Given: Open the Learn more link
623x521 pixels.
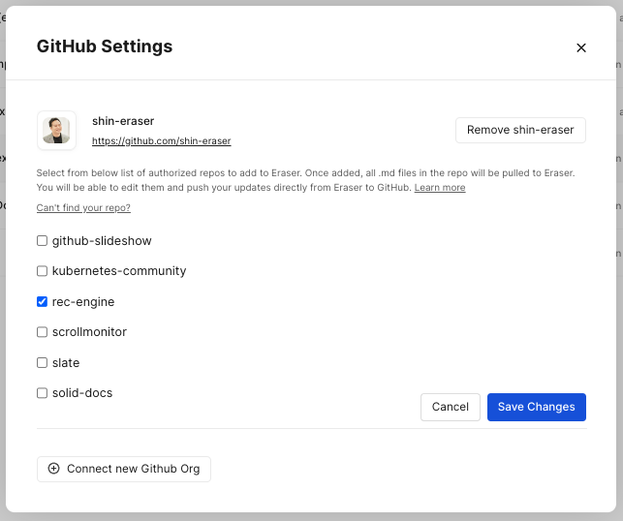Looking at the screenshot, I should coord(440,188).
